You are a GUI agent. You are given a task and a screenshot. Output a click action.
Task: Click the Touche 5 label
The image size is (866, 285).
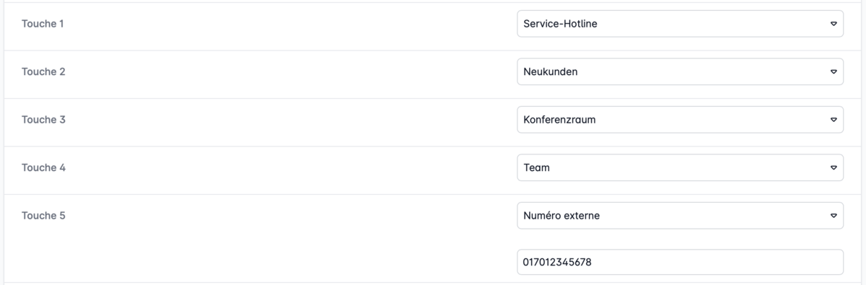(x=43, y=215)
